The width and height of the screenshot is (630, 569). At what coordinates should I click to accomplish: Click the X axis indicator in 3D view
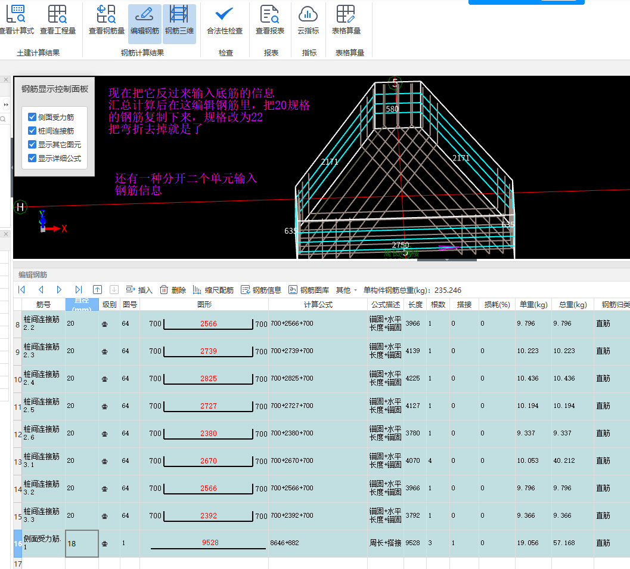click(x=64, y=229)
